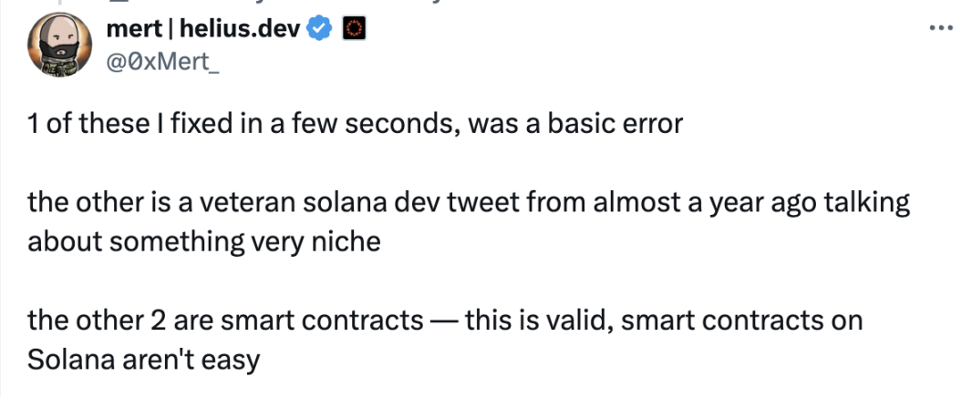This screenshot has height=397, width=972.
Task: Click mert's bearded avatar picture
Action: coord(60,46)
